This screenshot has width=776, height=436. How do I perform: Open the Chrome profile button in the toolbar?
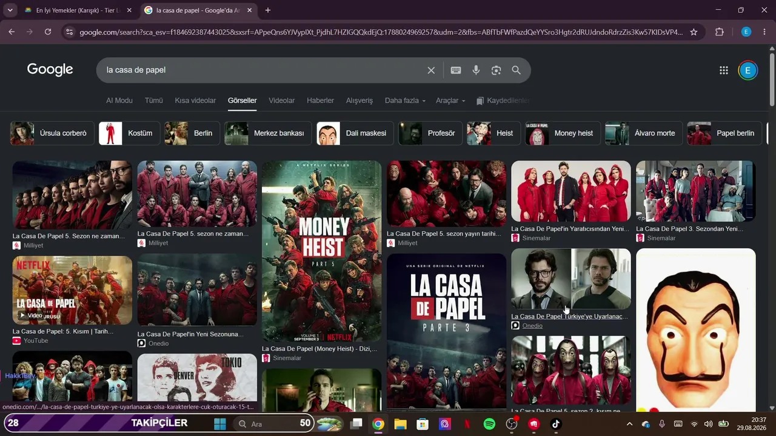click(x=746, y=32)
